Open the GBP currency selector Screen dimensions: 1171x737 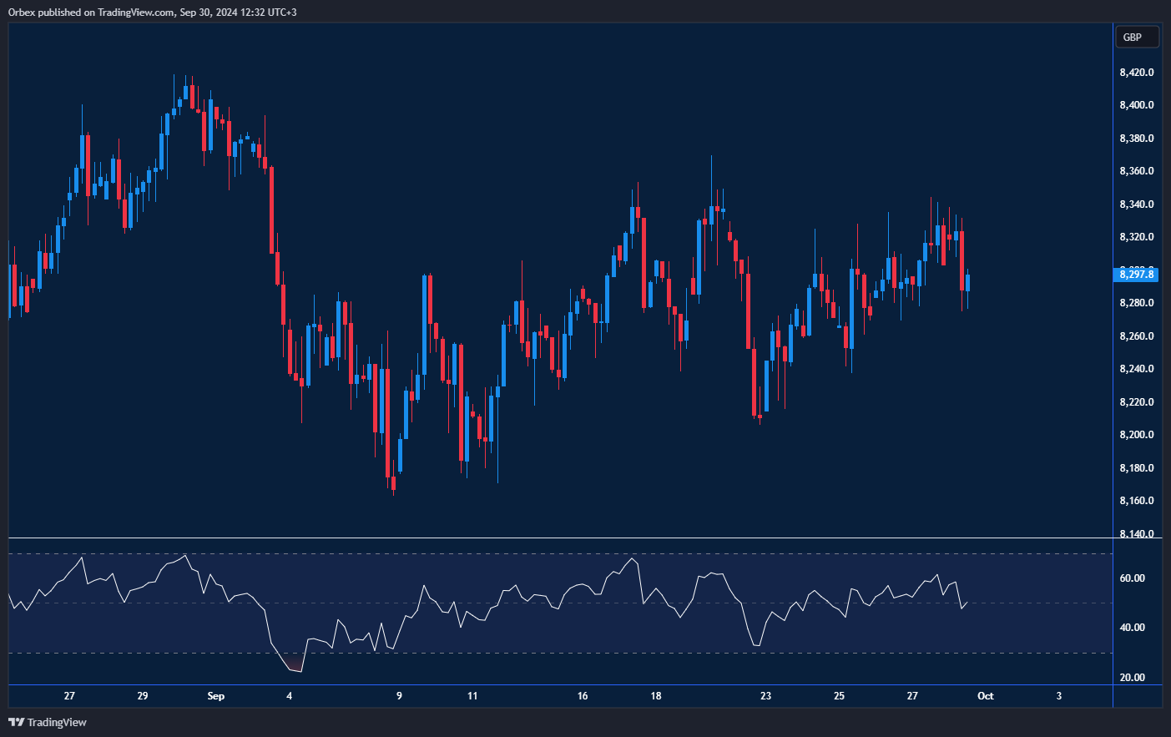pos(1136,37)
